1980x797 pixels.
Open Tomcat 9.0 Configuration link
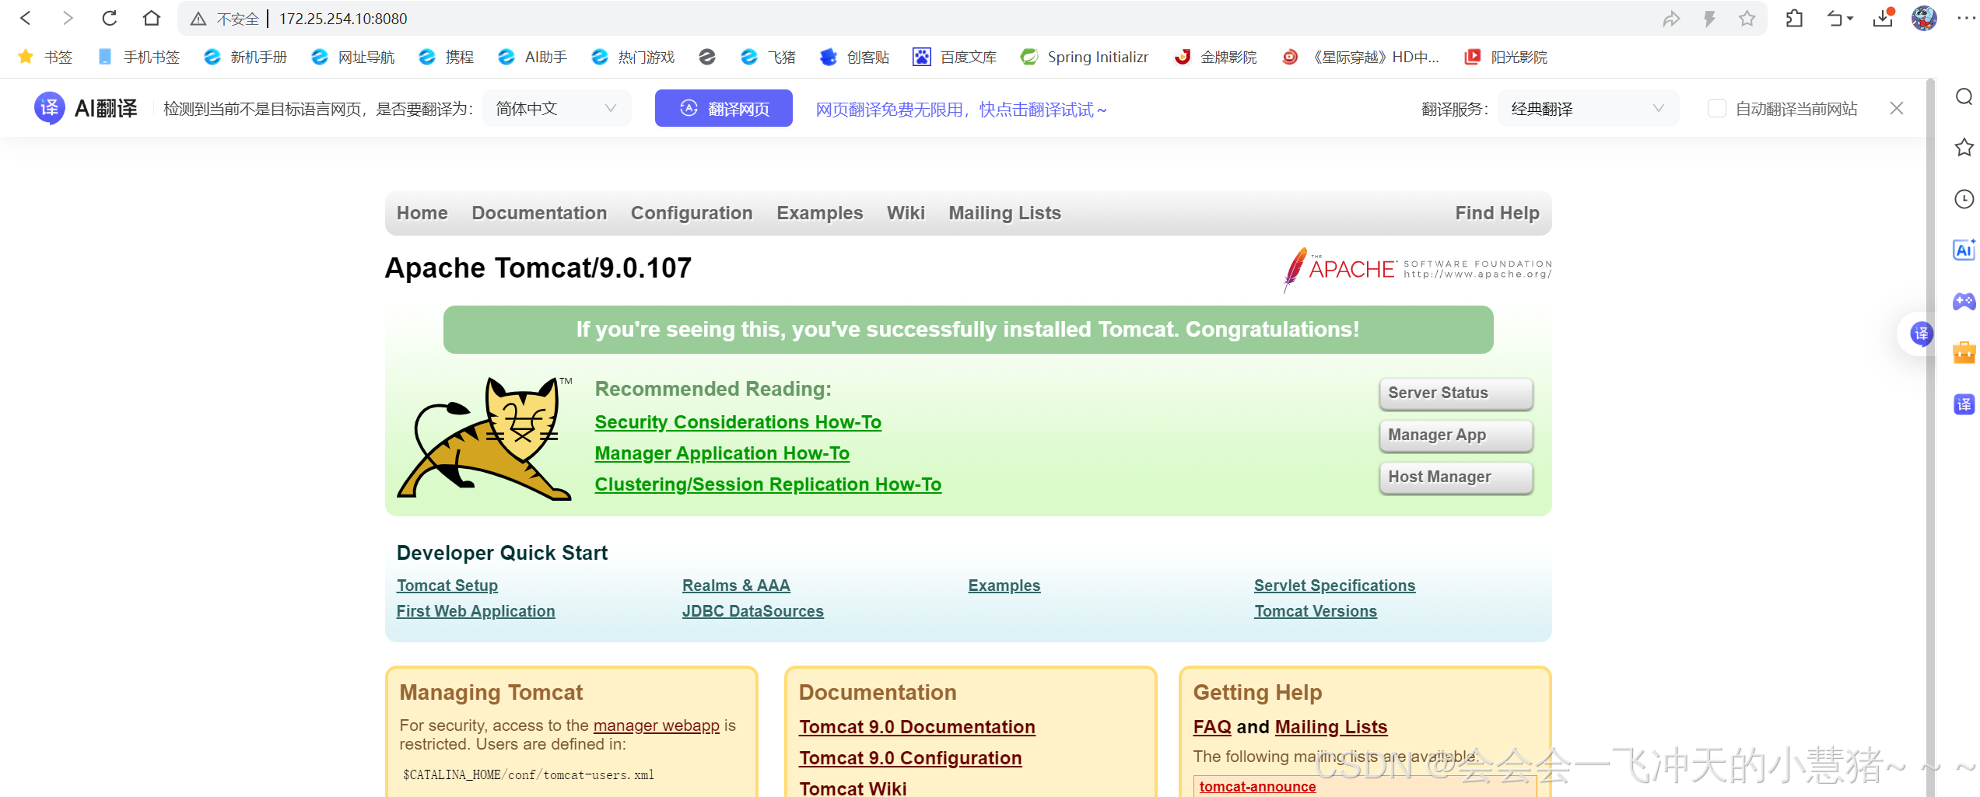pos(910,758)
